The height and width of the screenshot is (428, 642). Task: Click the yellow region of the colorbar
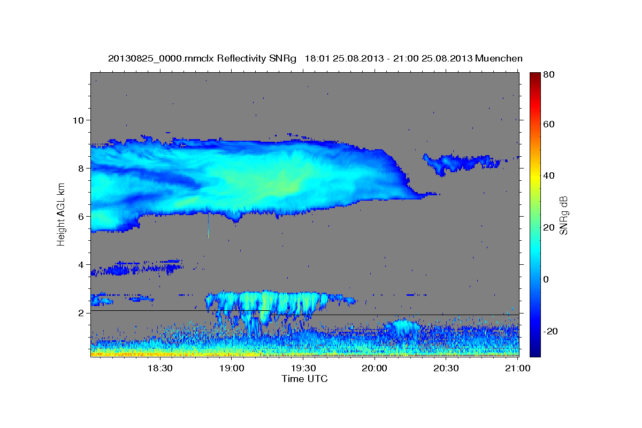[x=535, y=177]
